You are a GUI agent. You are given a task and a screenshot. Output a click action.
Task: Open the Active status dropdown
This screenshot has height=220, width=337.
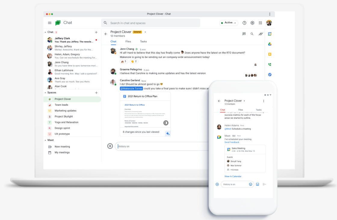coord(229,23)
